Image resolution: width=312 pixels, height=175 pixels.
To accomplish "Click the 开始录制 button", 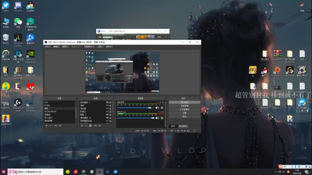I will [x=184, y=106].
